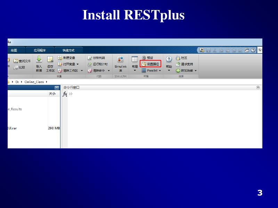Click the switch windows icon in quick access bar
This screenshot has height=208, width=278.
click(x=247, y=50)
